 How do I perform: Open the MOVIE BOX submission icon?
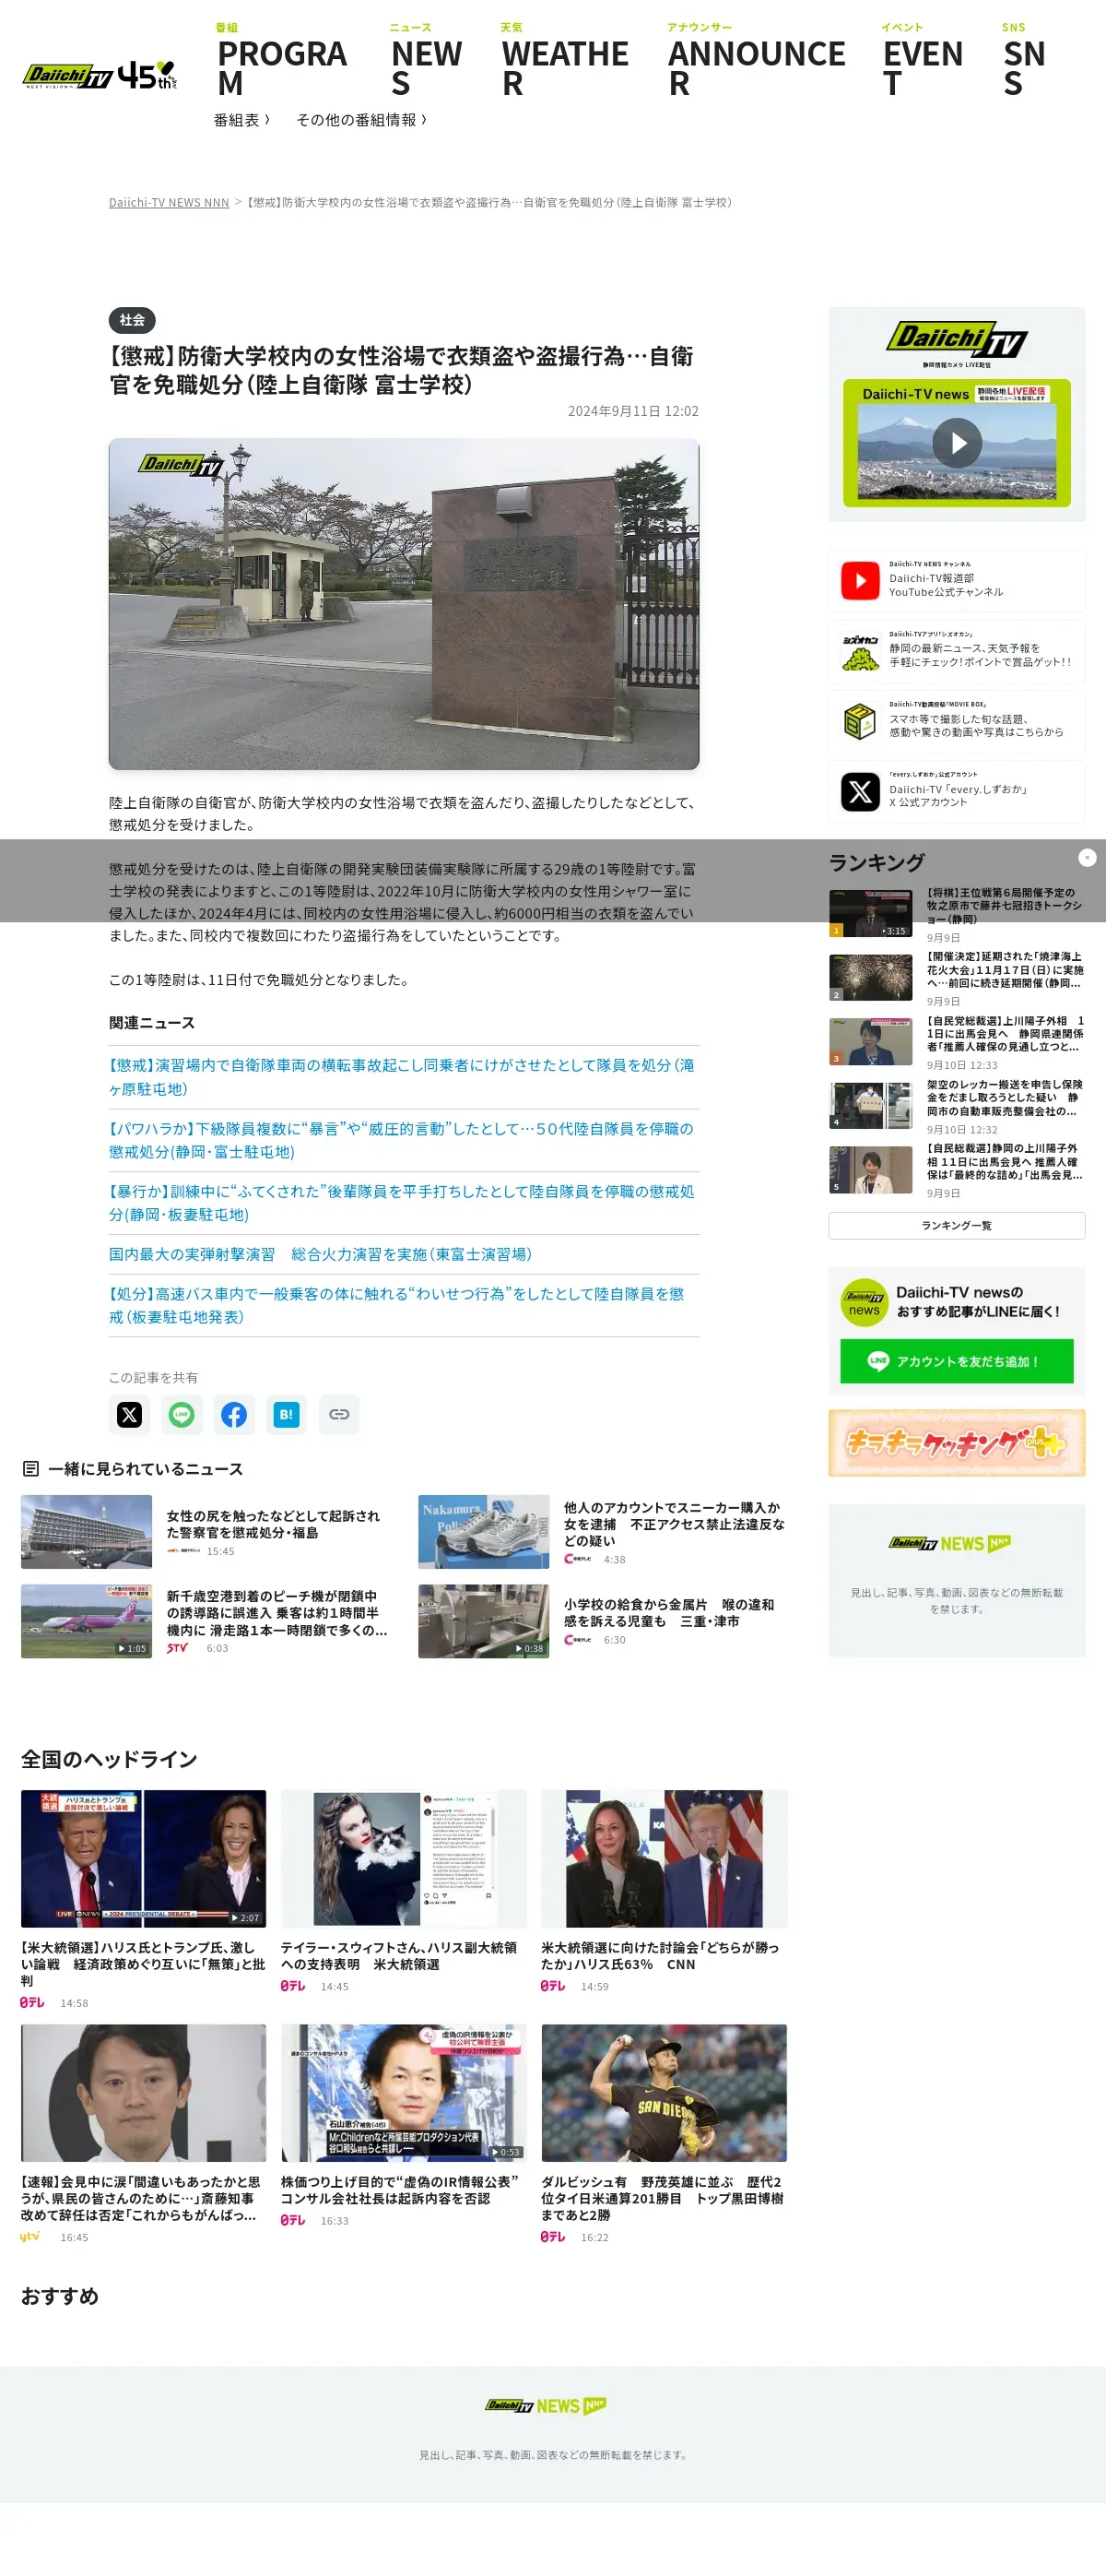pyautogui.click(x=859, y=721)
